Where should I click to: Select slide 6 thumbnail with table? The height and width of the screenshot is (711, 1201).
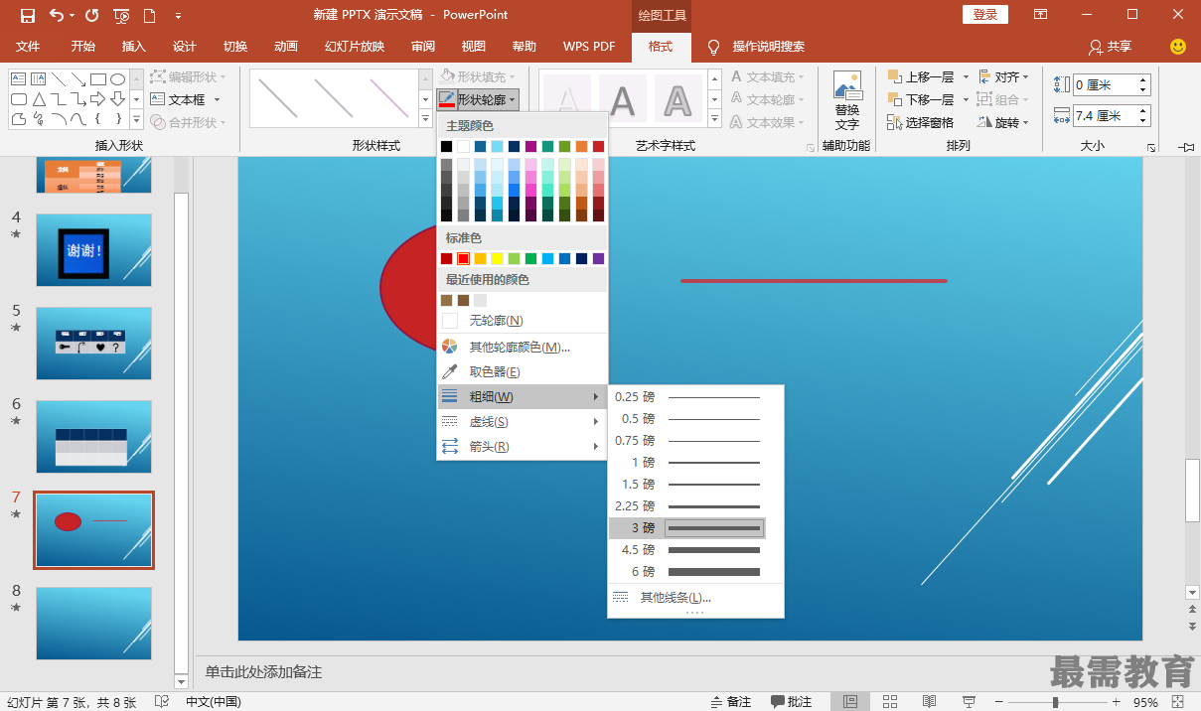94,437
